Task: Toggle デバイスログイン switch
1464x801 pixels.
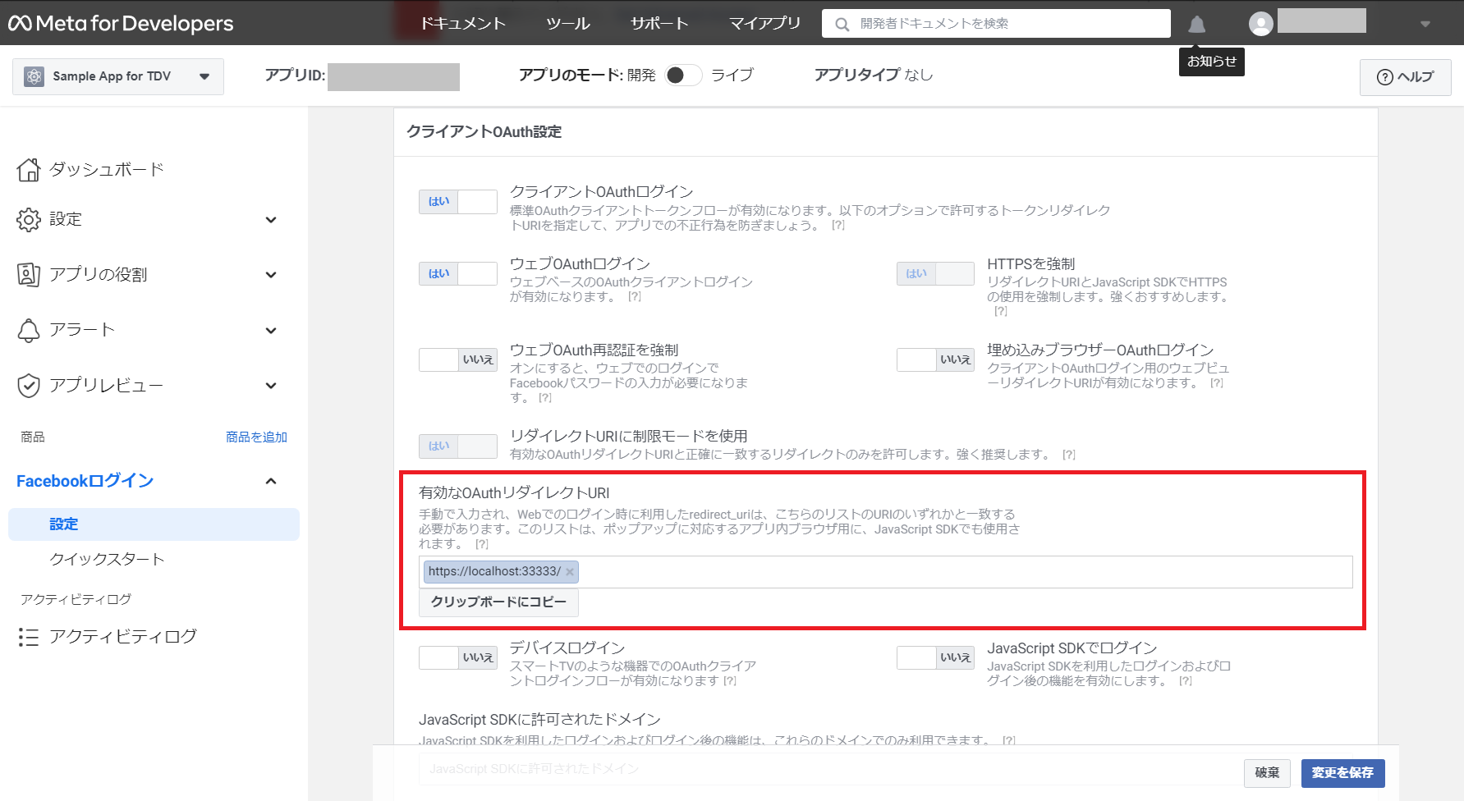Action: [x=458, y=657]
